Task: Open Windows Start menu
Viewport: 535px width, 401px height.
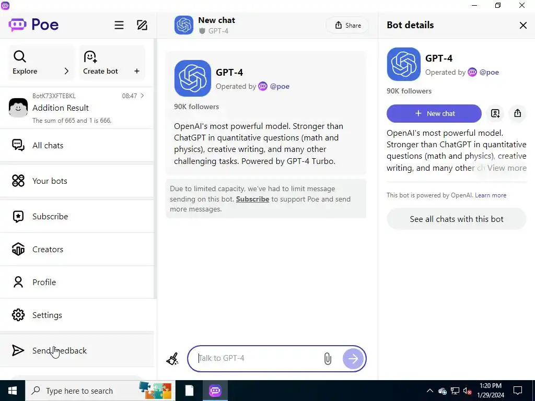Action: [13, 391]
